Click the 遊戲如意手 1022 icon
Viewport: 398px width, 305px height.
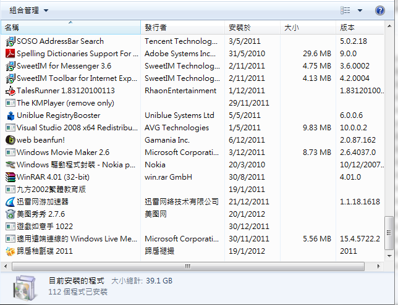click(11, 227)
